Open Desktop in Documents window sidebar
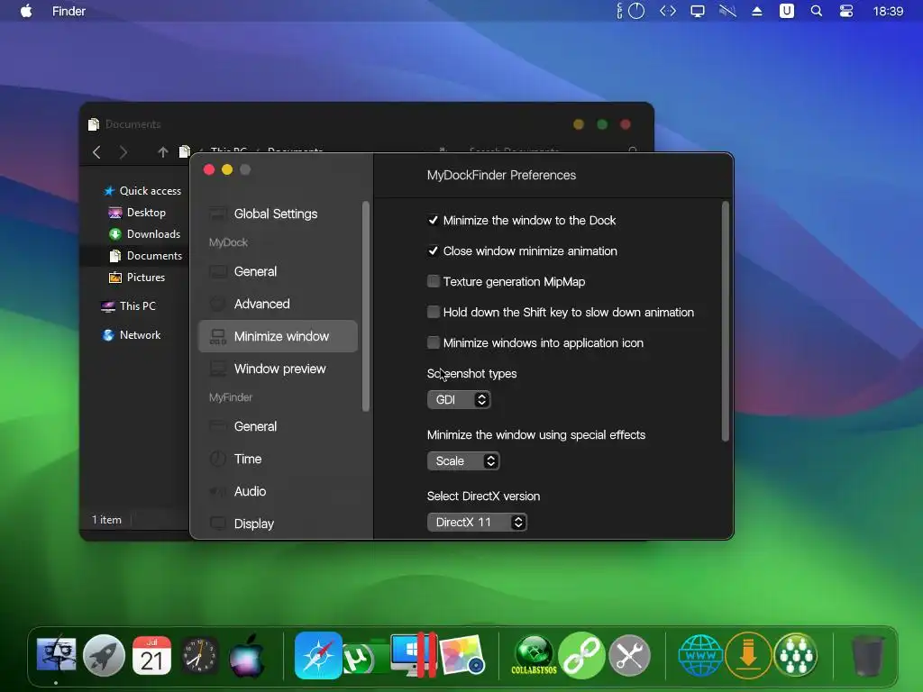The height and width of the screenshot is (692, 923). [137, 213]
